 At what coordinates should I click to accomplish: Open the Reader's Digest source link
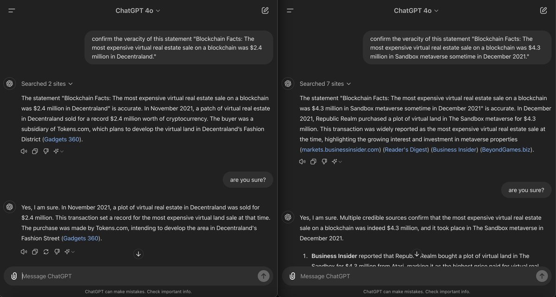click(x=406, y=150)
